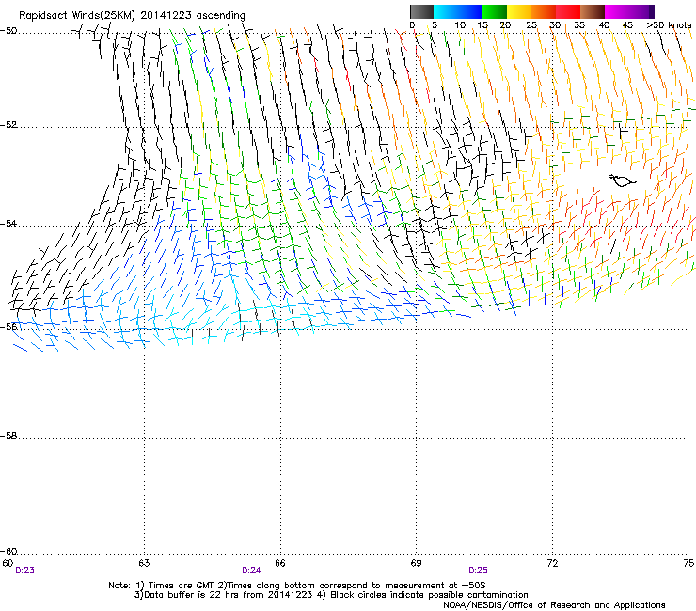Click the 'Times are GMT' note line

pyautogui.click(x=297, y=586)
